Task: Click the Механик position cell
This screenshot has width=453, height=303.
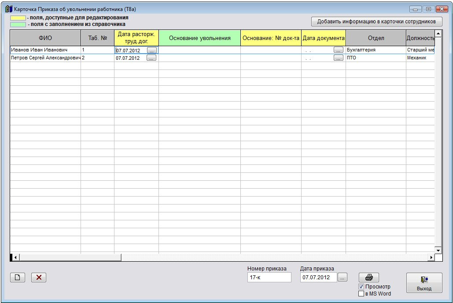Action: coord(420,58)
